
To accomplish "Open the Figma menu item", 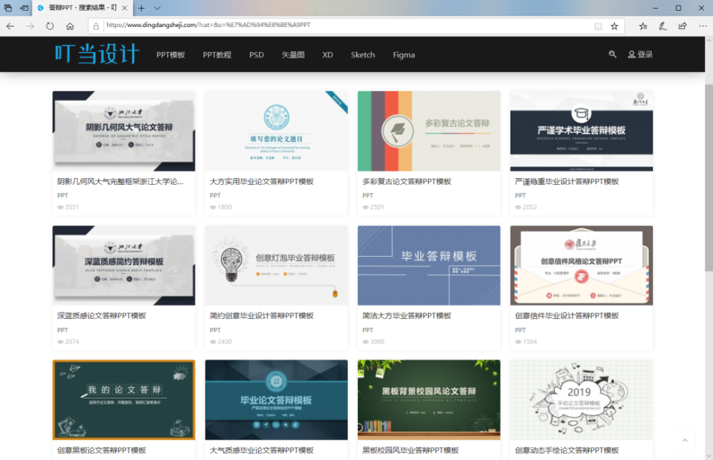I will [404, 55].
